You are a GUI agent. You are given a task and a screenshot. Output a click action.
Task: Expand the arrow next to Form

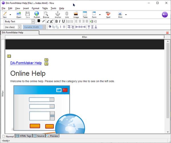point(100,15)
